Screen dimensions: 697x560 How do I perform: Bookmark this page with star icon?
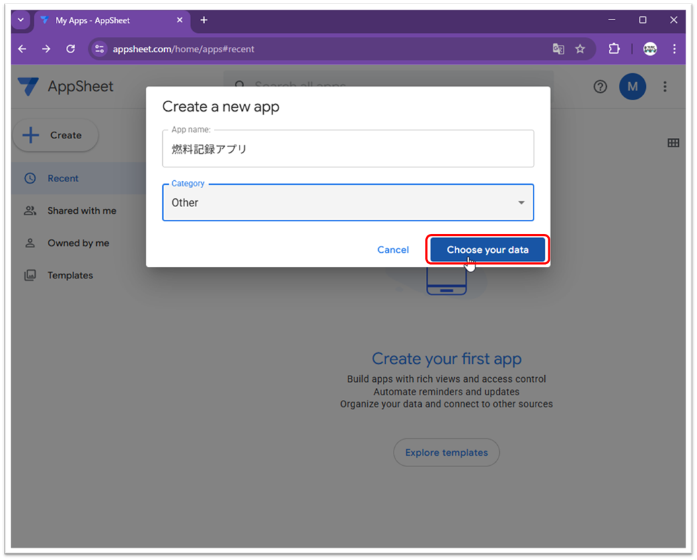[x=580, y=49]
